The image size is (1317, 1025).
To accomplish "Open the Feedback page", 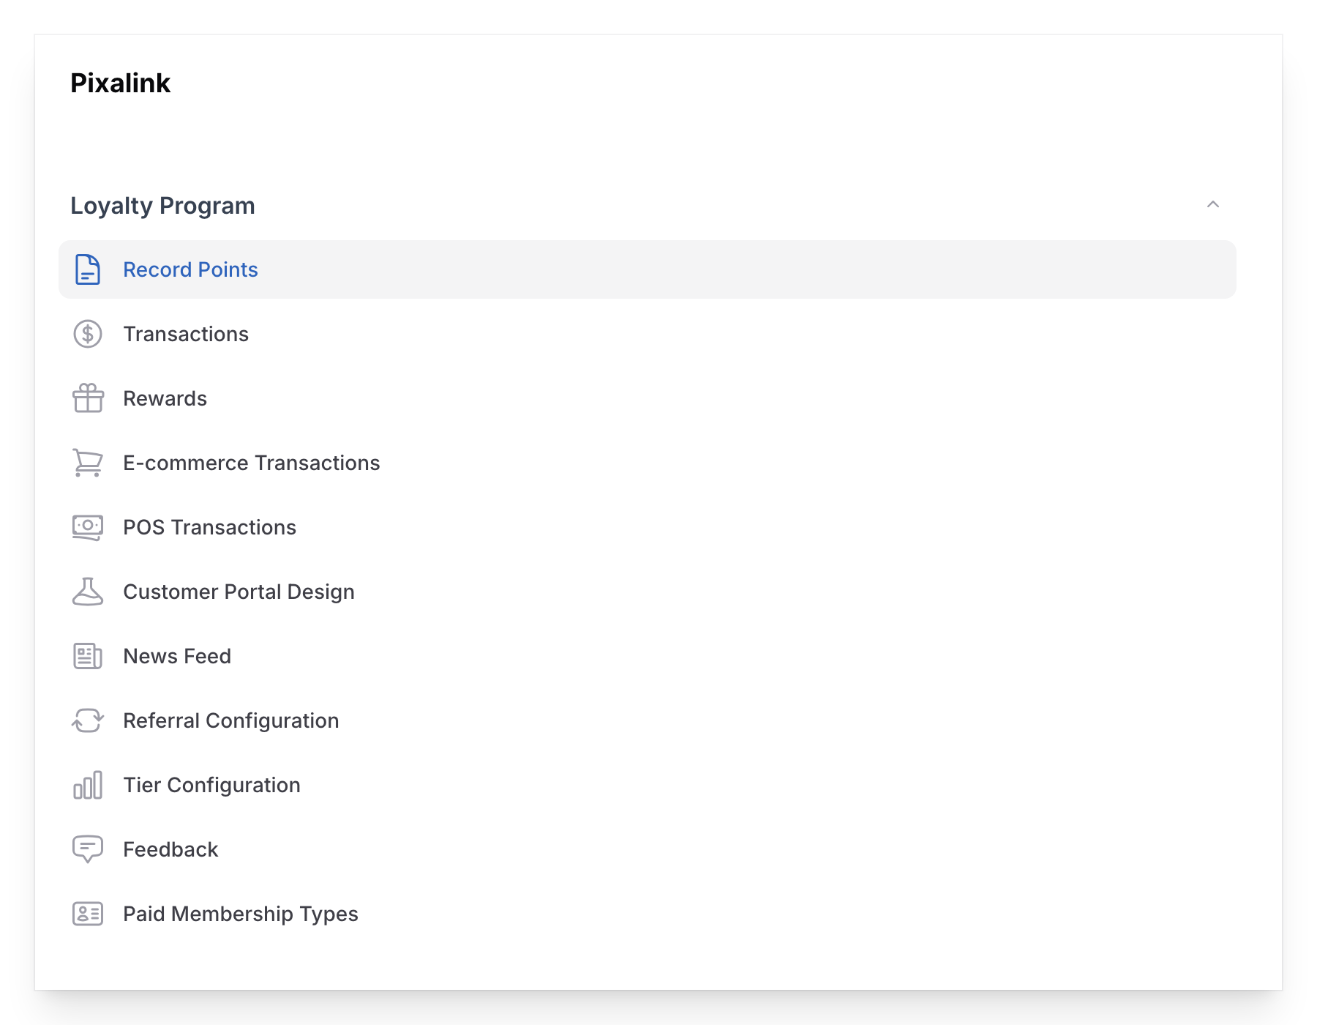I will pyautogui.click(x=170, y=849).
